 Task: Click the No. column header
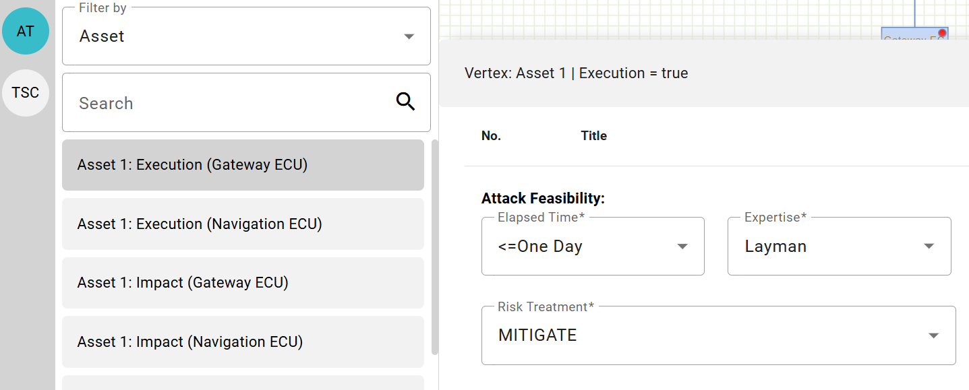pos(490,135)
